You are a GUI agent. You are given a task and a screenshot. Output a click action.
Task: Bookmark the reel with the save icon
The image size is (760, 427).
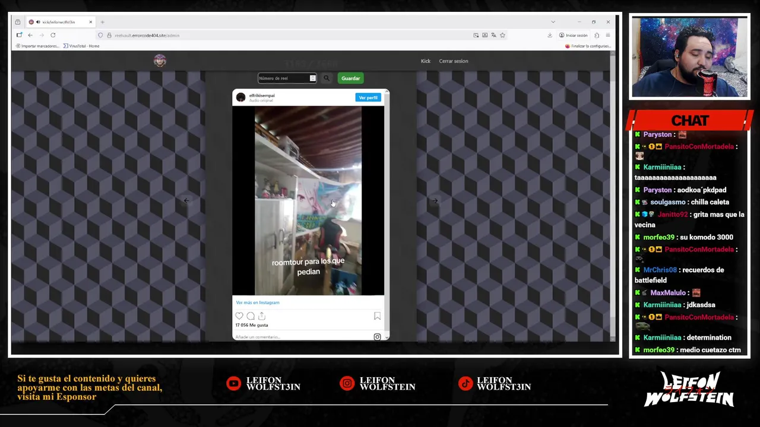pyautogui.click(x=377, y=316)
